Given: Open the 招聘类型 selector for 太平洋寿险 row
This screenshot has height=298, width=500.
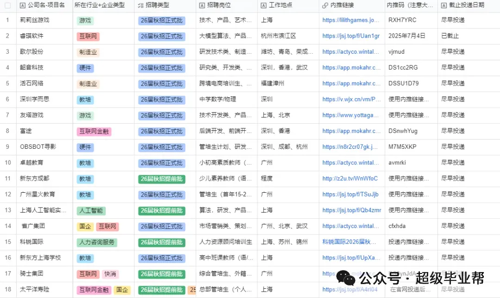Looking at the screenshot, I should coord(162,290).
